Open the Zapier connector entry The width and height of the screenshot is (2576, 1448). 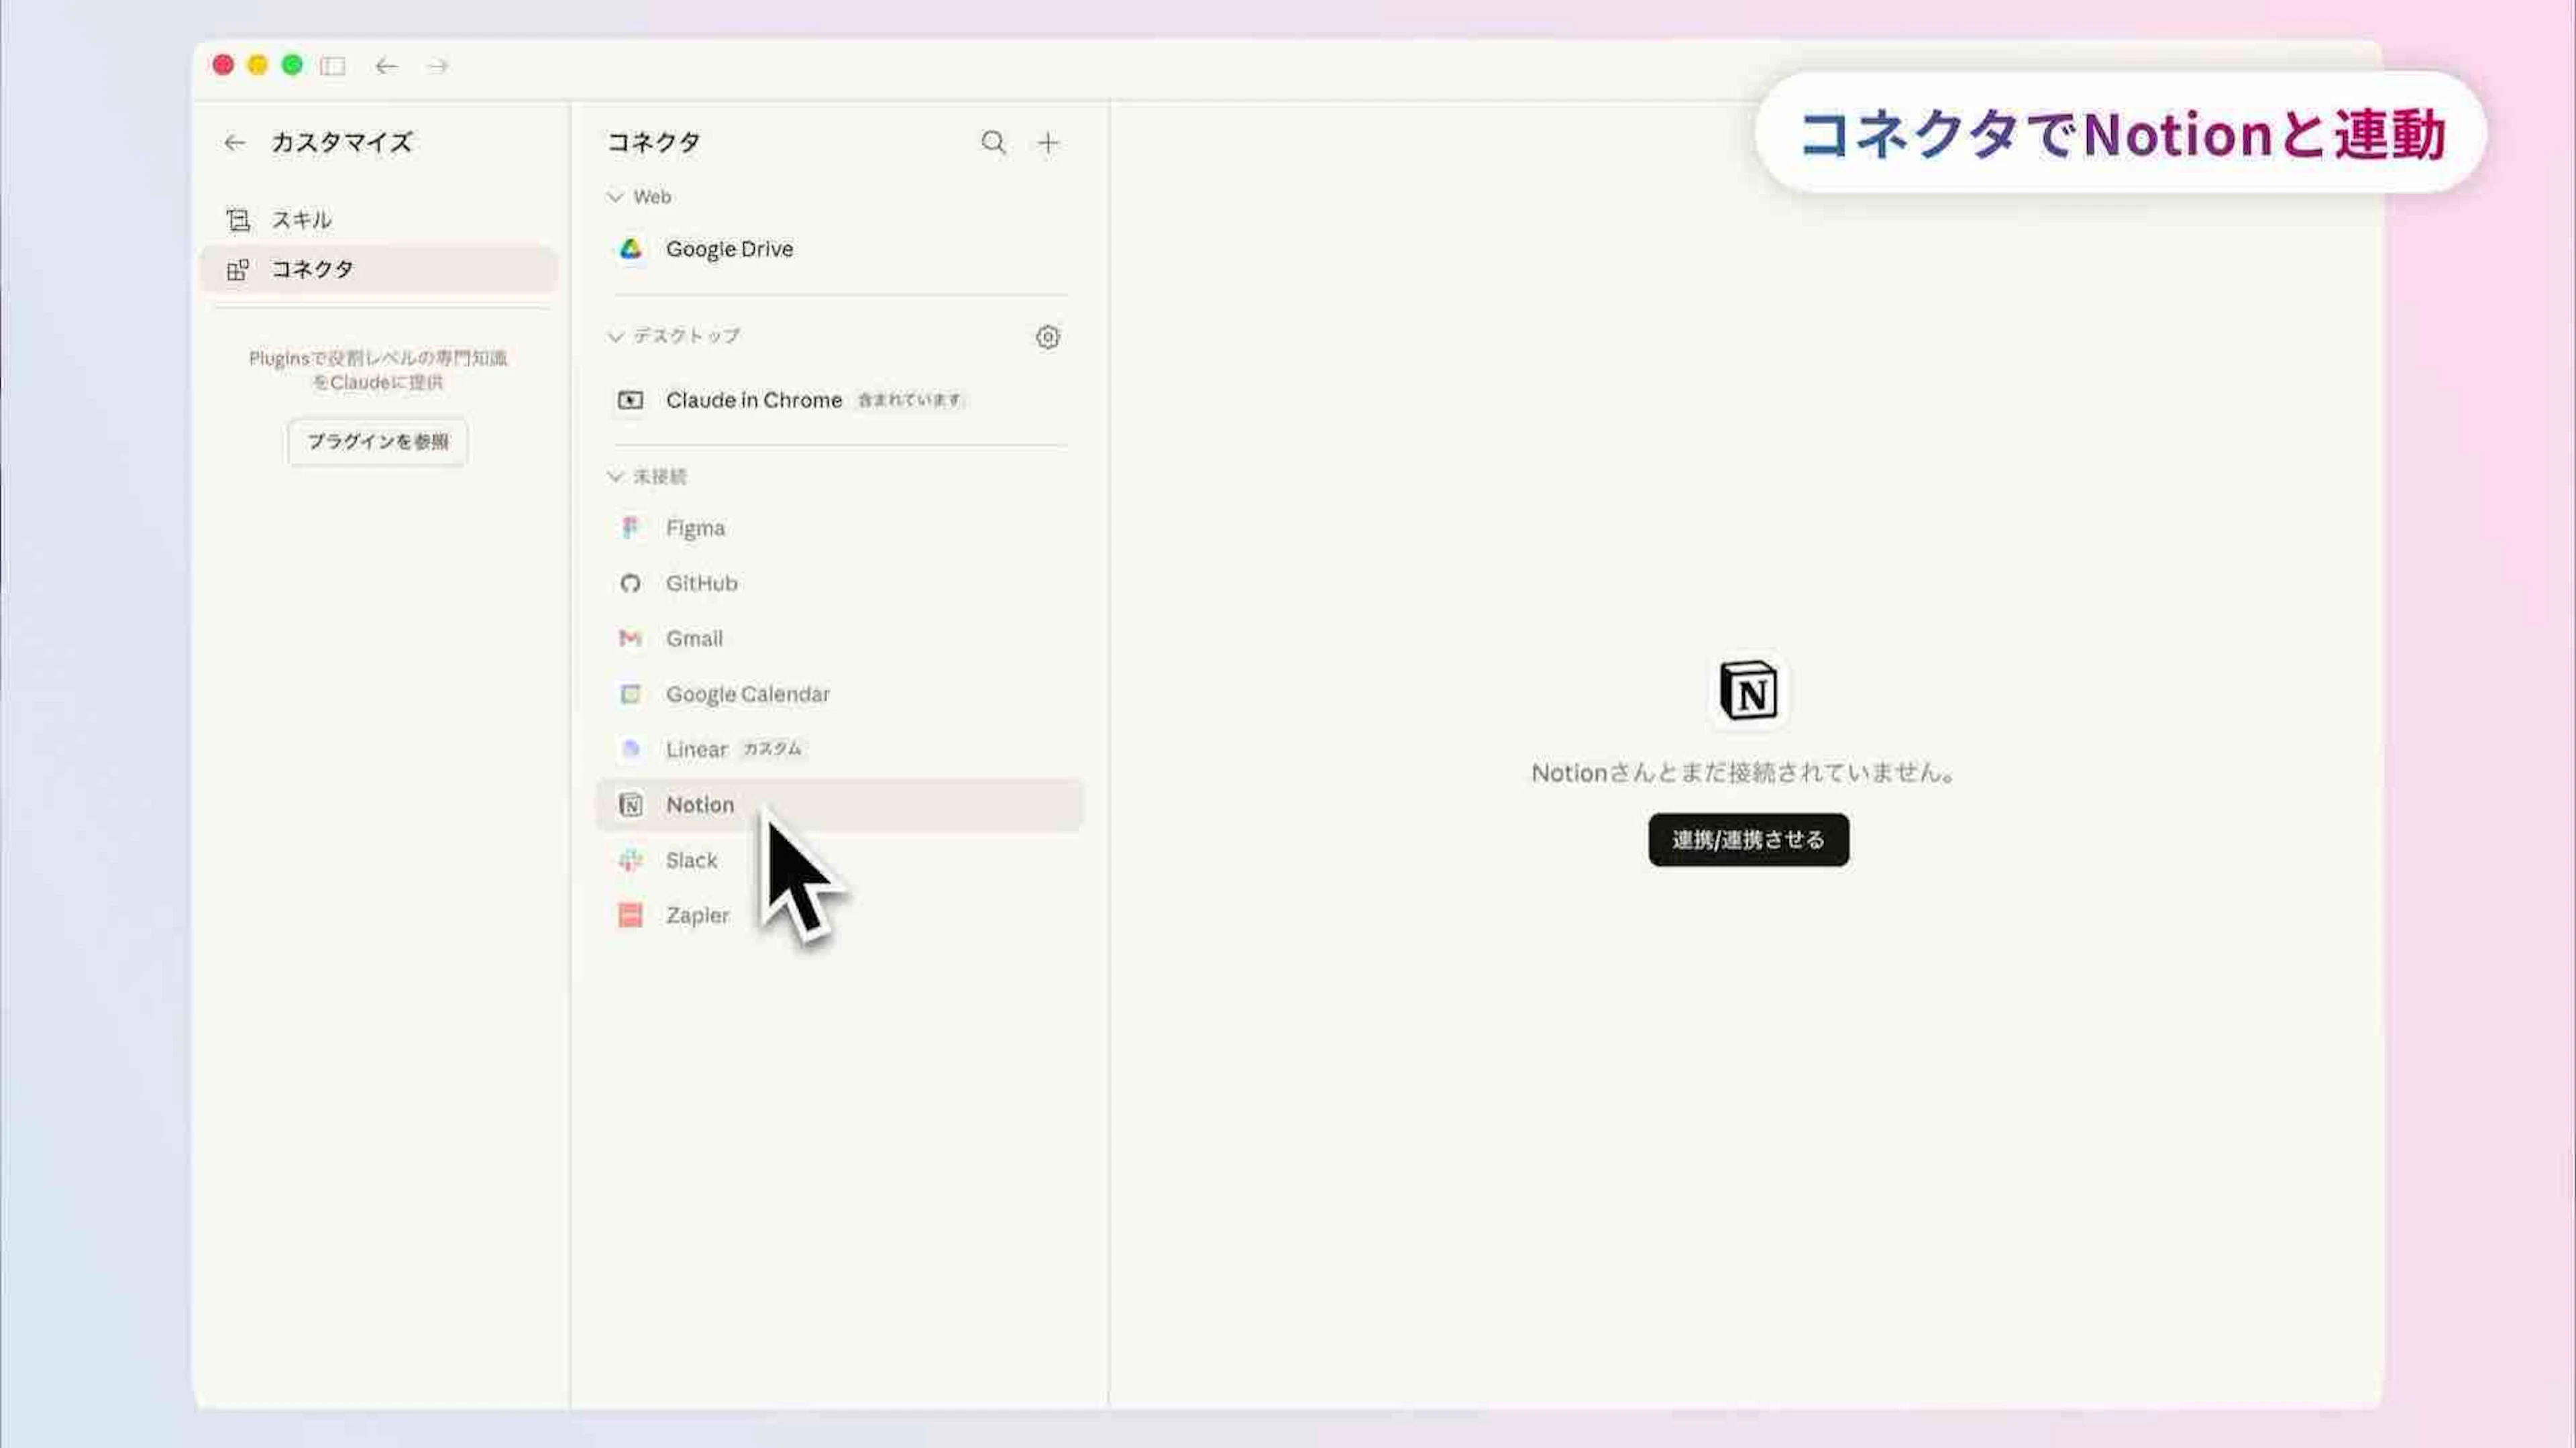point(697,915)
